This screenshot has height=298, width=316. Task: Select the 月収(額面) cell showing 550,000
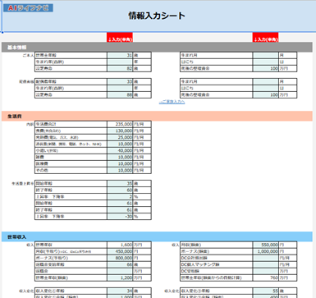coord(266,245)
